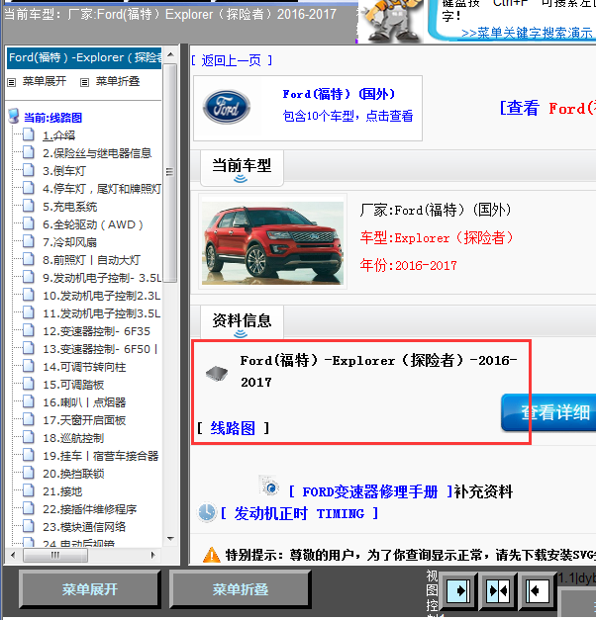Click the right-arrow view control icon
Screen dimensions: 596x620
pos(458,590)
